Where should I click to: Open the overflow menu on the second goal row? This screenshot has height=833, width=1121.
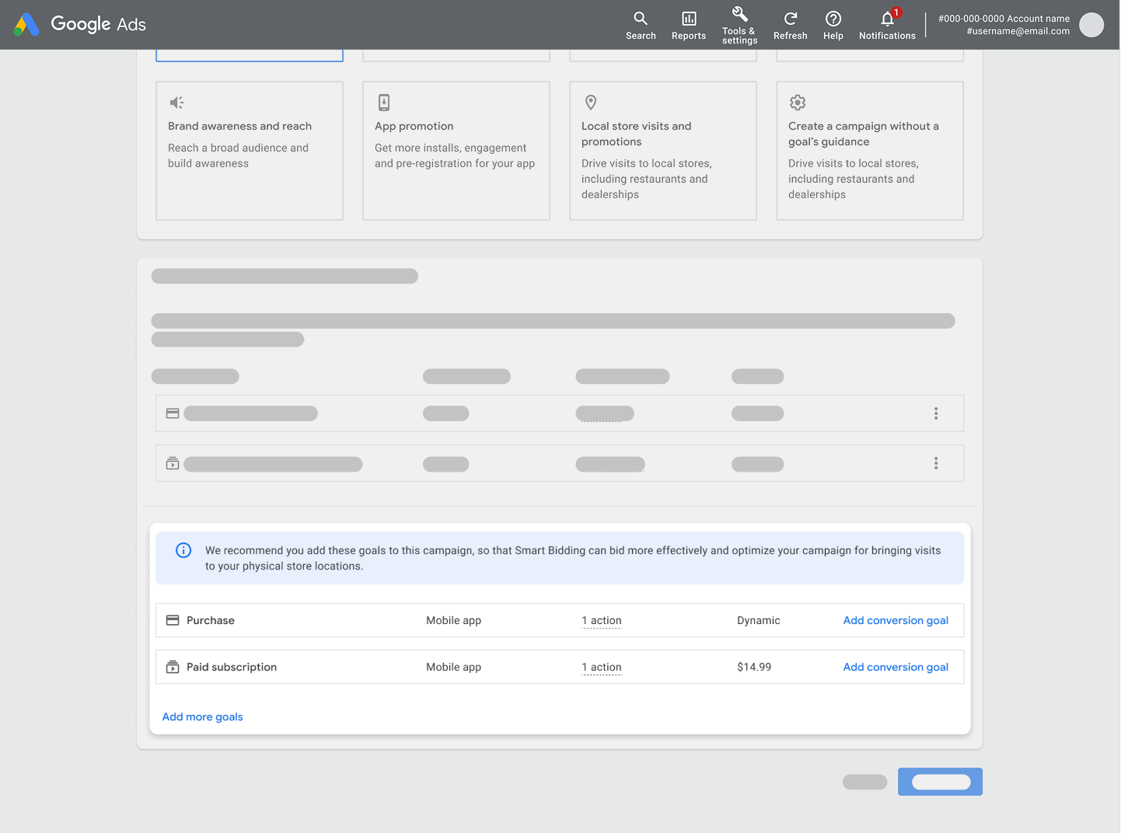(936, 463)
